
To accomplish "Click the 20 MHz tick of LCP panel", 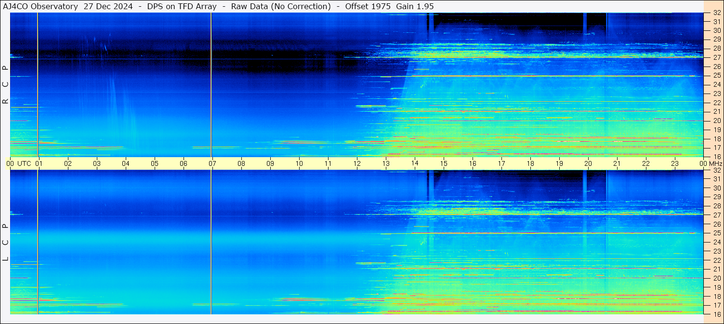I will tap(716, 278).
